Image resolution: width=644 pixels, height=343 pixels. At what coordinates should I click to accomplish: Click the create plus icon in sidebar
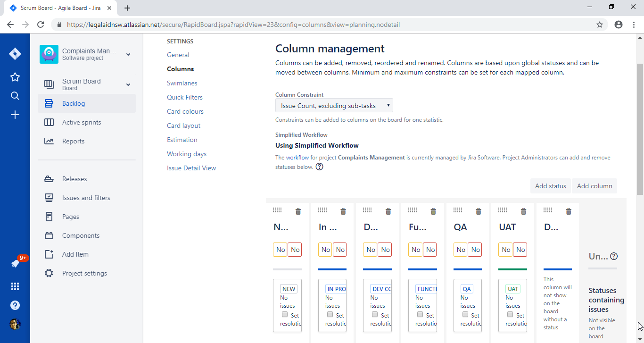click(15, 115)
